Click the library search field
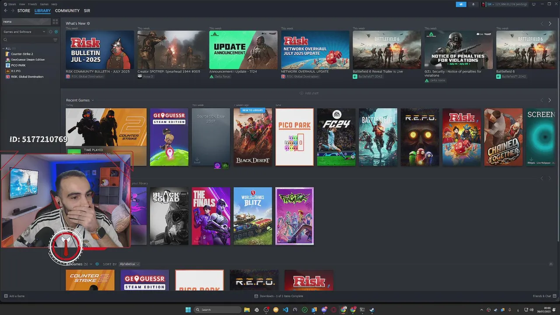 coord(26,40)
